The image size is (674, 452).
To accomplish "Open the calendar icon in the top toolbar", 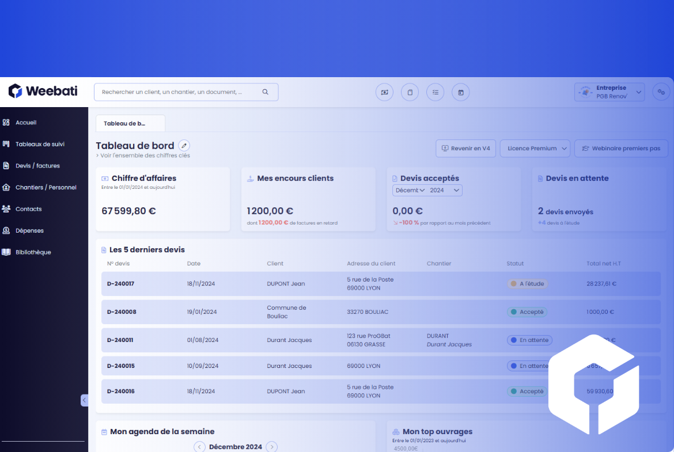I will point(461,92).
